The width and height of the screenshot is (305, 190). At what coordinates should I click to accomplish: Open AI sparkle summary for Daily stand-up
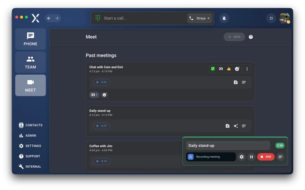[235, 126]
